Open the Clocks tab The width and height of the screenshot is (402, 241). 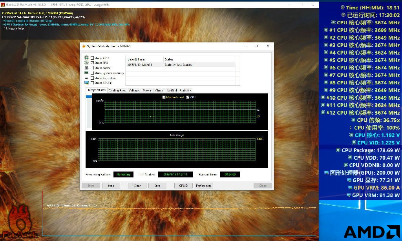pyautogui.click(x=160, y=90)
